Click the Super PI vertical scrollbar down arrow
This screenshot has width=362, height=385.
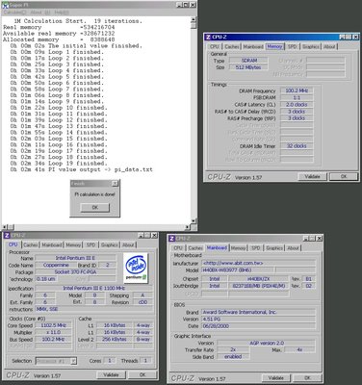(x=194, y=221)
